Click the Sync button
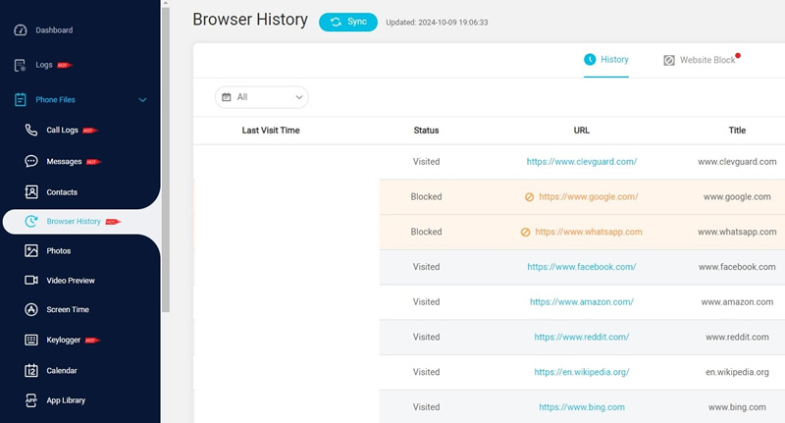The width and height of the screenshot is (785, 423). [x=348, y=22]
